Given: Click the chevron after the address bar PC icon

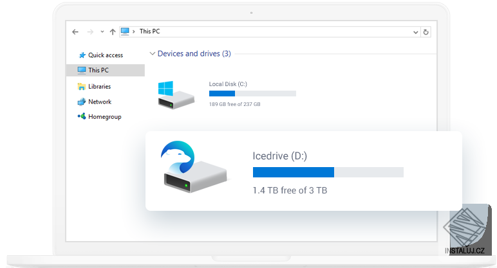Looking at the screenshot, I should [134, 31].
